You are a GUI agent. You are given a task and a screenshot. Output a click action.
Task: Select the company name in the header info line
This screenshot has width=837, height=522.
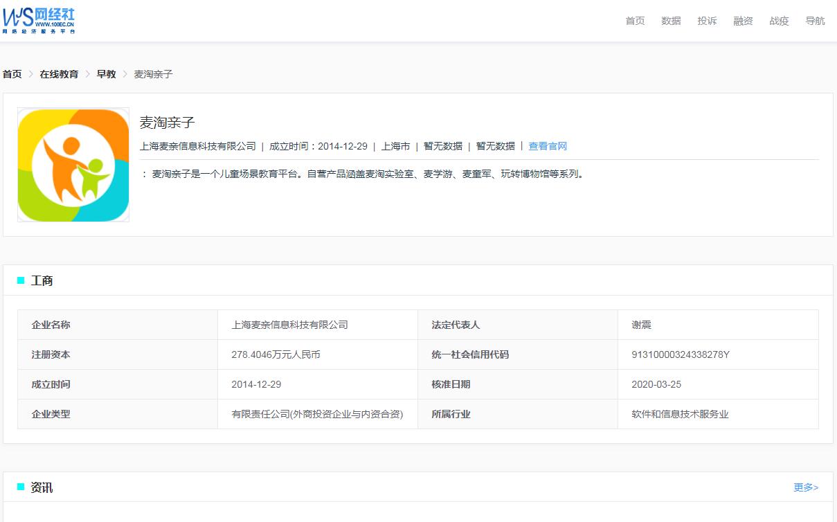click(198, 146)
